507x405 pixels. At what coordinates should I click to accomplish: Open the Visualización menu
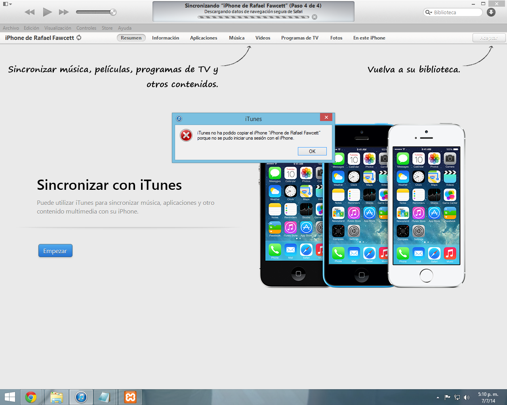[58, 28]
